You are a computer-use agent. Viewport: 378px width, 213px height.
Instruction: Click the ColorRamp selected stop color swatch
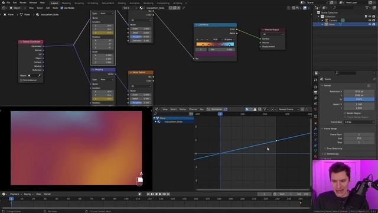tap(215, 54)
